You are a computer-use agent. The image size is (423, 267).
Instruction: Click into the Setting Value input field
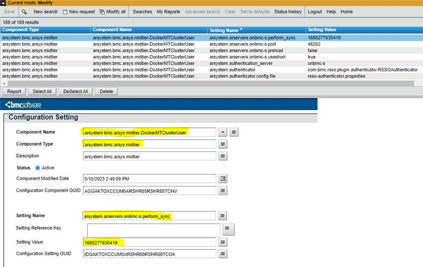(x=149, y=242)
